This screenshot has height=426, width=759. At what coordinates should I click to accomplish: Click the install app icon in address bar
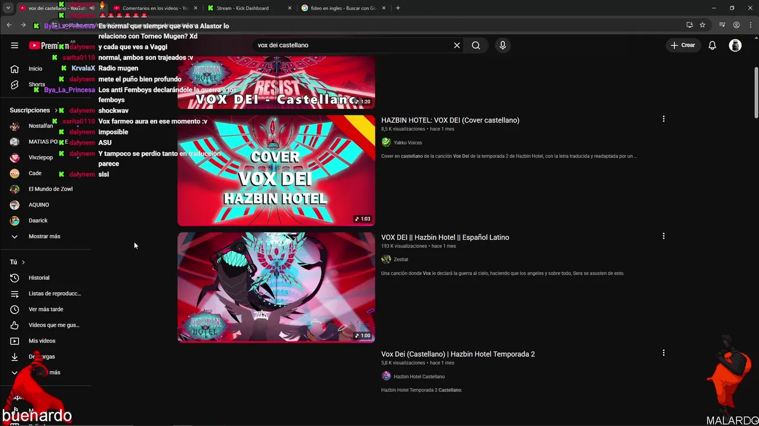point(689,25)
